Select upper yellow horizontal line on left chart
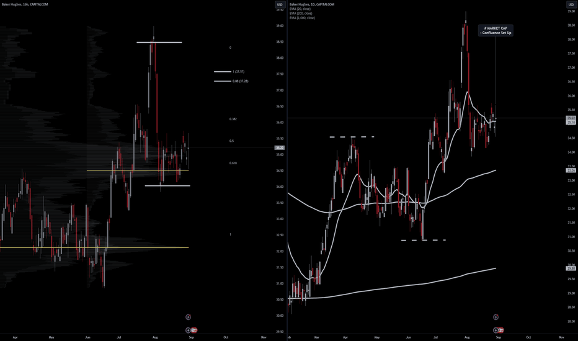The height and width of the screenshot is (341, 578). point(138,170)
